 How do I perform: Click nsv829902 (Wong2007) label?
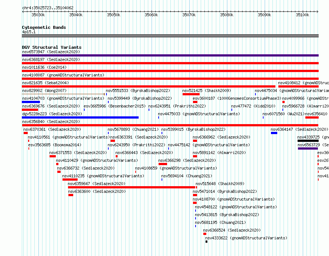click(x=44, y=91)
